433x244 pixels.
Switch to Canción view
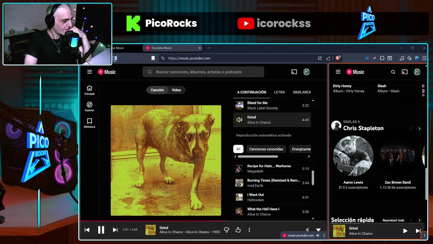point(157,90)
